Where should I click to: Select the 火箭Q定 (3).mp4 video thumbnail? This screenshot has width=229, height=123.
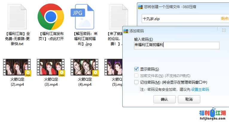point(51,67)
